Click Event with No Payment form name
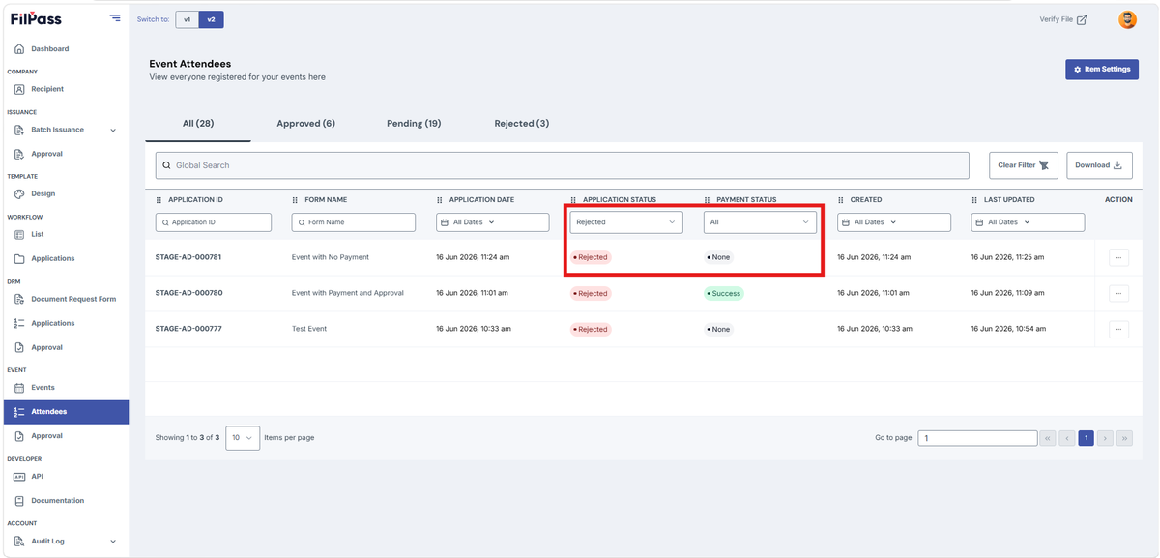 [x=331, y=257]
